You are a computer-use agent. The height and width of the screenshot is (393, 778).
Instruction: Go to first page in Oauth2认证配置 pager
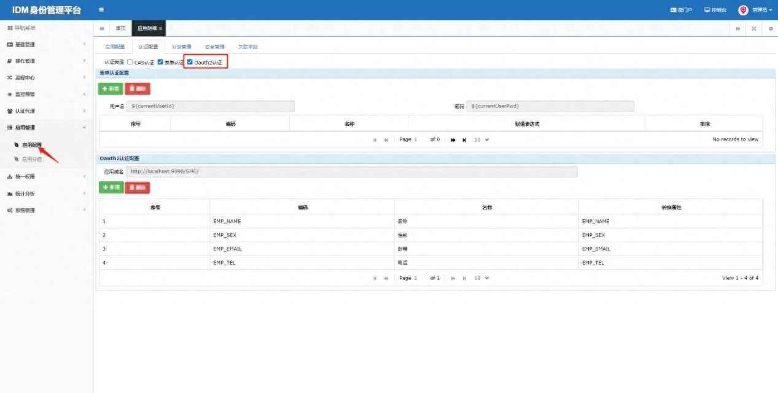pos(375,278)
